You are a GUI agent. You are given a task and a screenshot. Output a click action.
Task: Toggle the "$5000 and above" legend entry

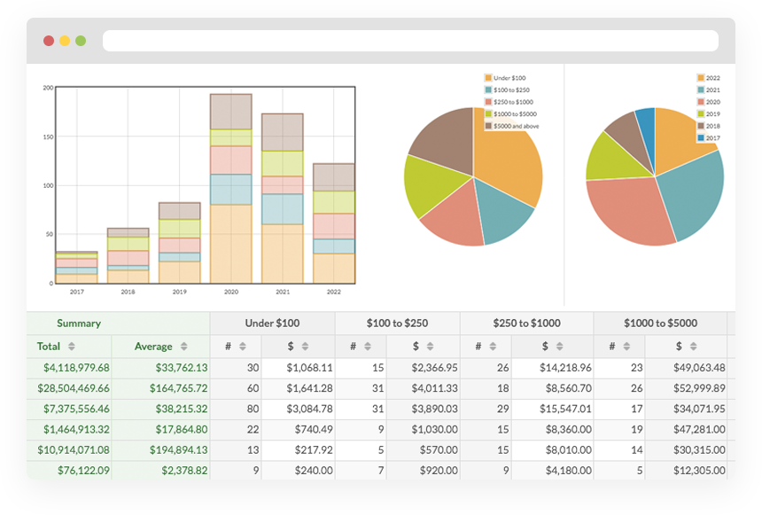pos(509,126)
